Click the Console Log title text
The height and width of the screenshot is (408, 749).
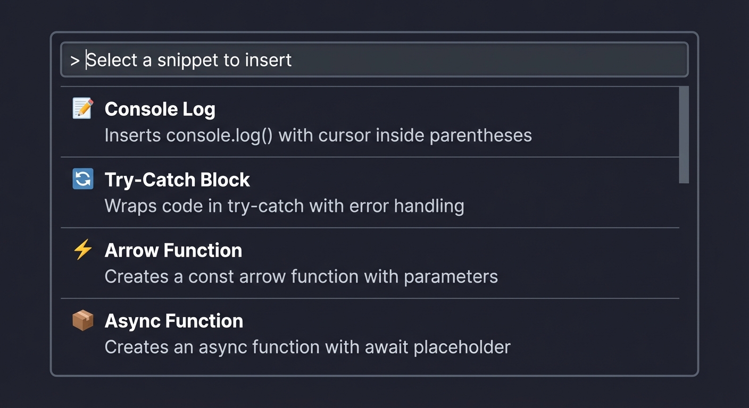[x=160, y=109]
